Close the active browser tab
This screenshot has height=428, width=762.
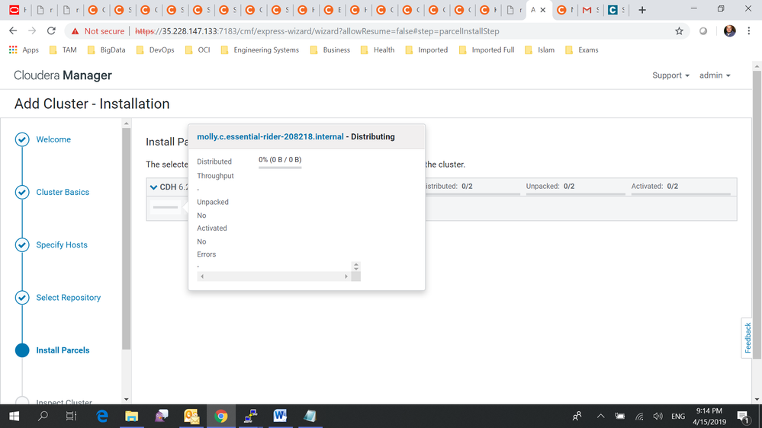click(543, 10)
